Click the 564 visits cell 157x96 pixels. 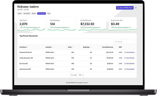(73, 58)
